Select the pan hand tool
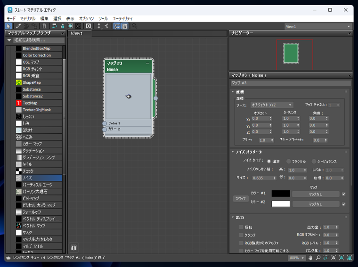Screen dimensions: 358x267 click(310, 258)
